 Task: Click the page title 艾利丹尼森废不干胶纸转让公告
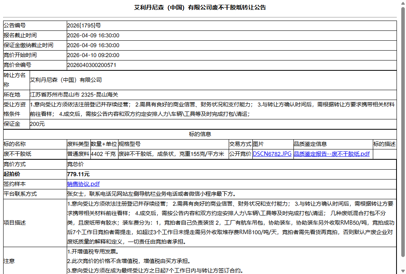(x=200, y=8)
